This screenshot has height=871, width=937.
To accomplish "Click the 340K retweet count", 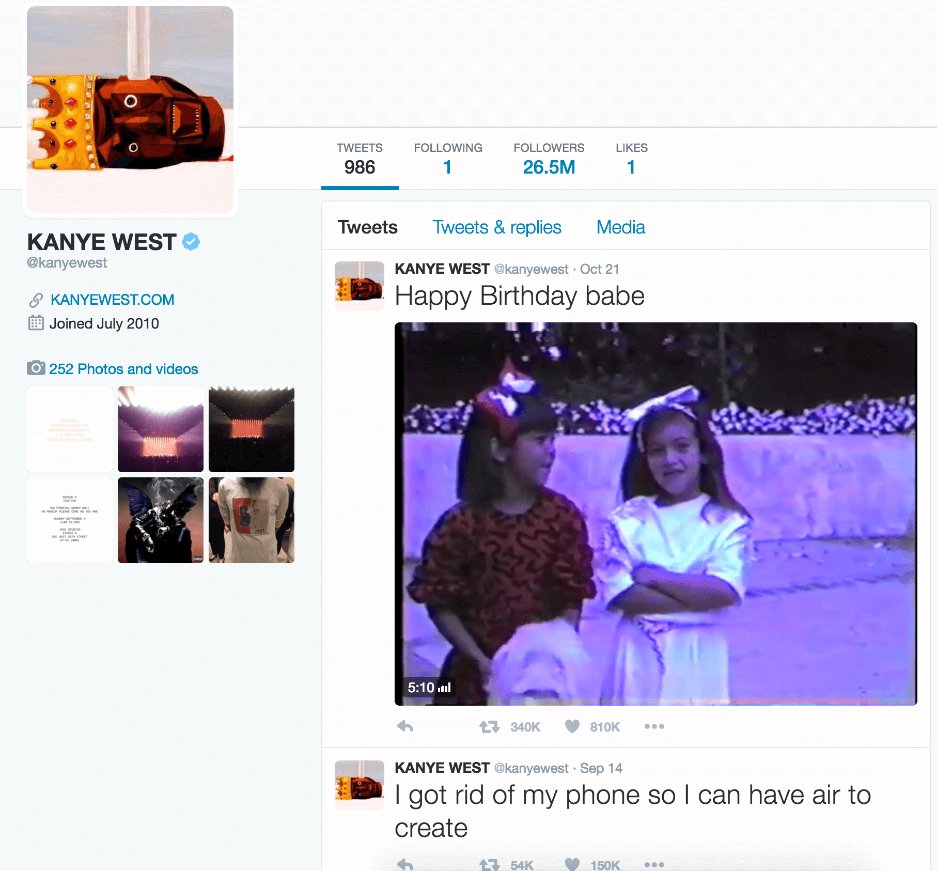I will [x=525, y=727].
